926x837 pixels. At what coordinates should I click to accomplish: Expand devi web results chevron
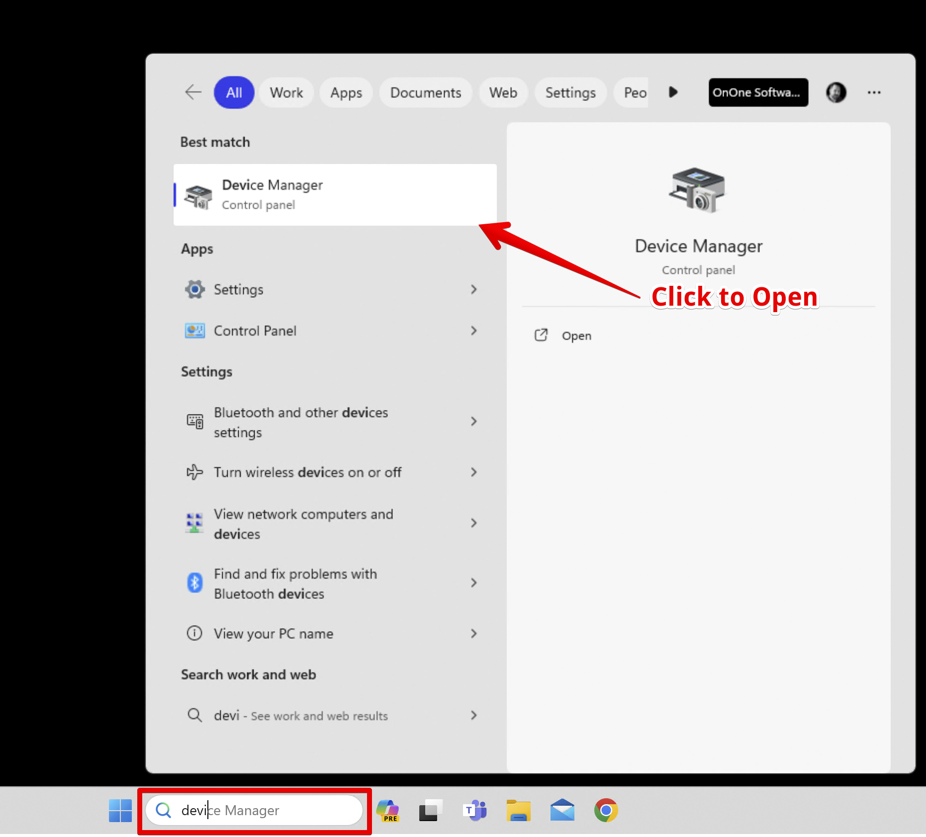(x=473, y=715)
